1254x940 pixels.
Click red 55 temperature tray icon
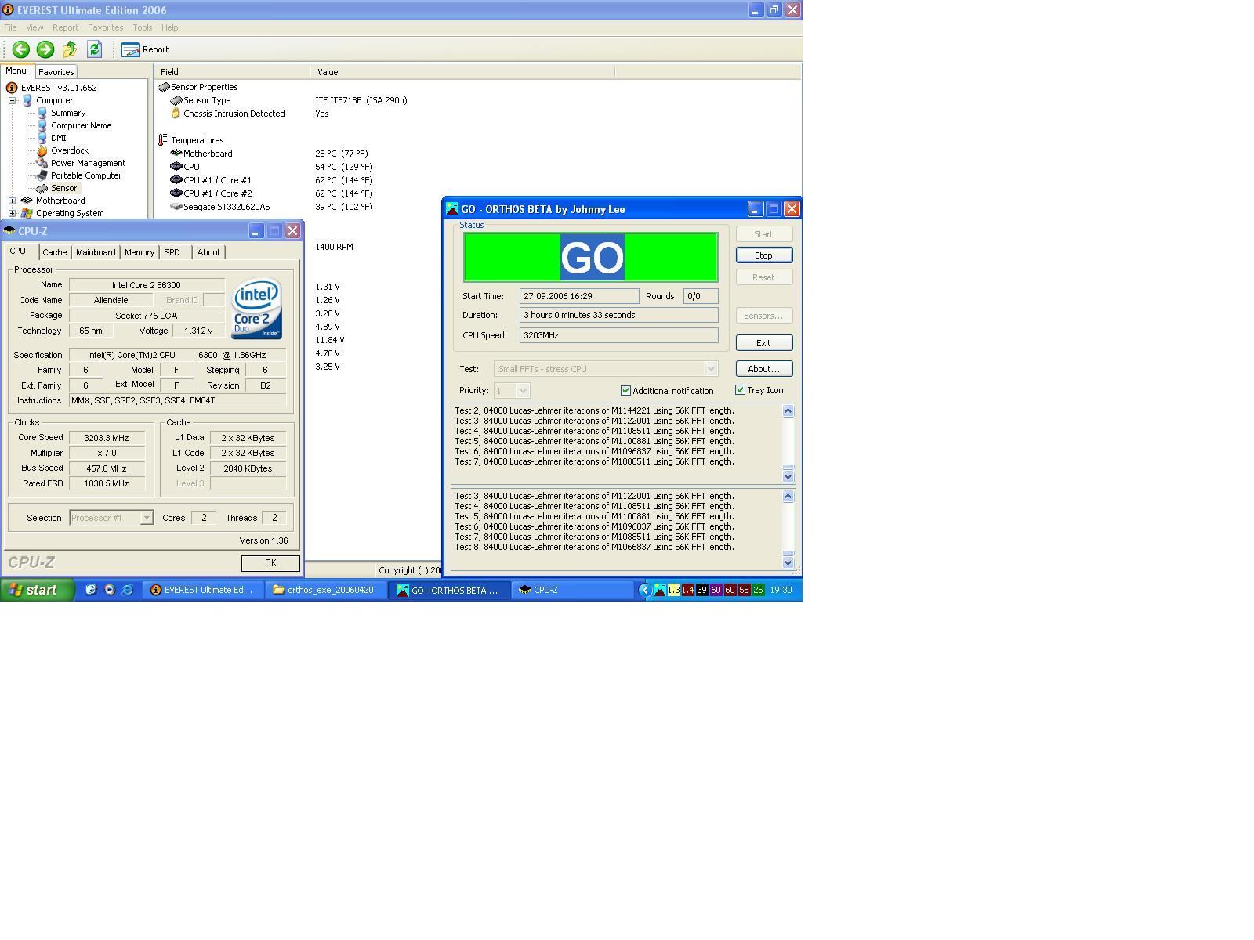(x=744, y=590)
